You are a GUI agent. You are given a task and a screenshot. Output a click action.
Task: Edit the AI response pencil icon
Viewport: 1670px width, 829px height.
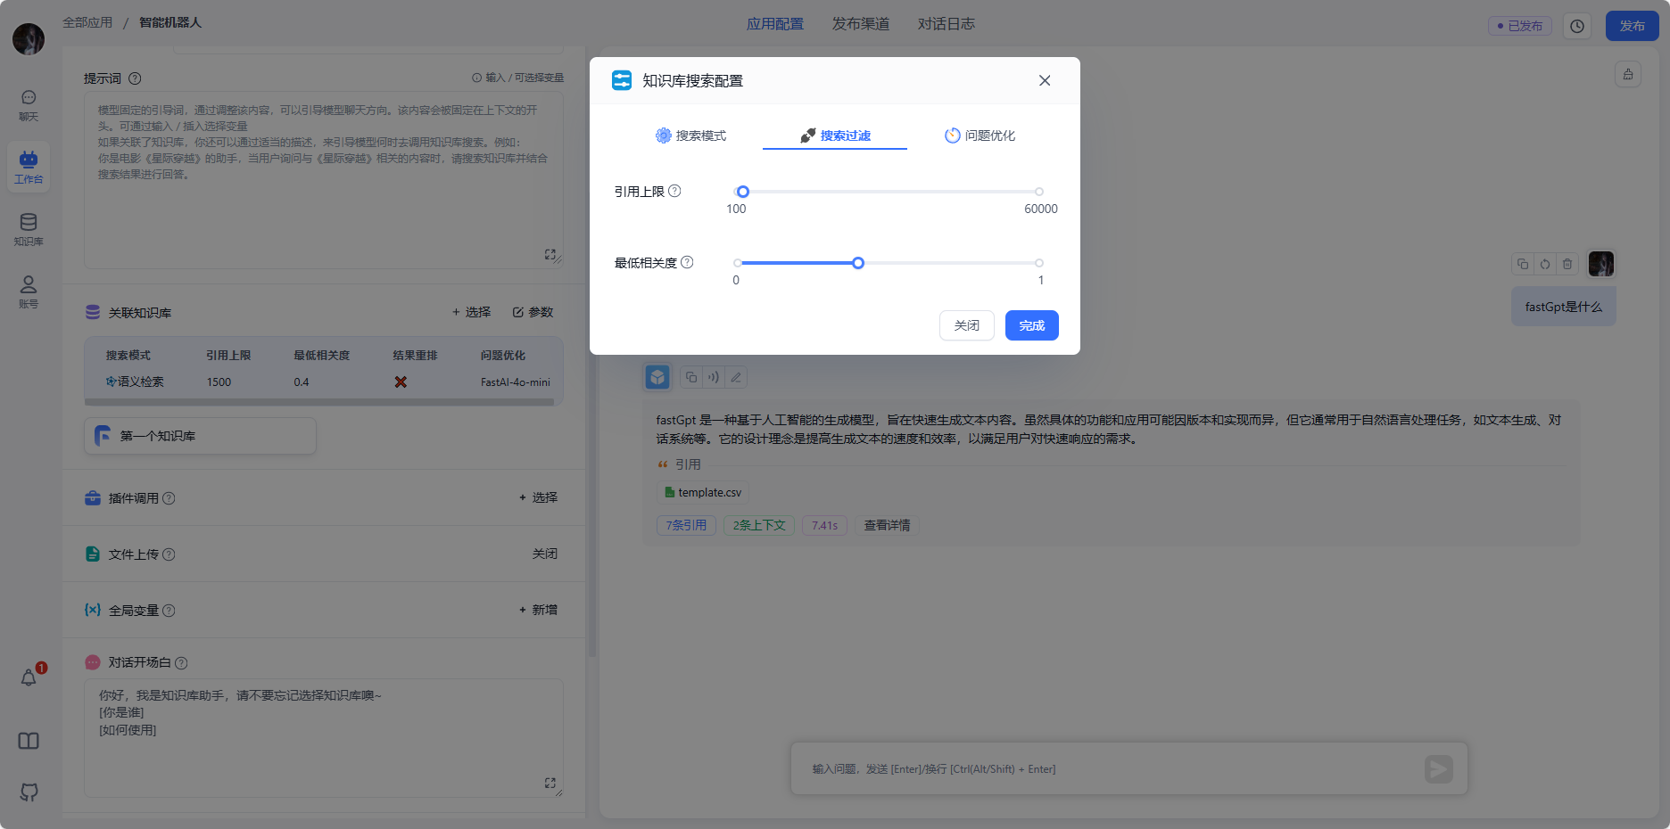coord(736,377)
